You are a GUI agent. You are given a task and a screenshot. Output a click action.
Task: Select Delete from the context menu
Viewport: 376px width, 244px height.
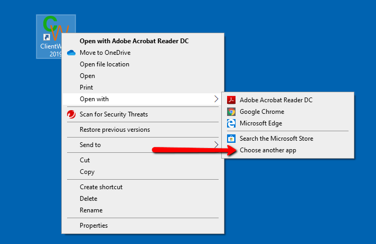pyautogui.click(x=143, y=199)
